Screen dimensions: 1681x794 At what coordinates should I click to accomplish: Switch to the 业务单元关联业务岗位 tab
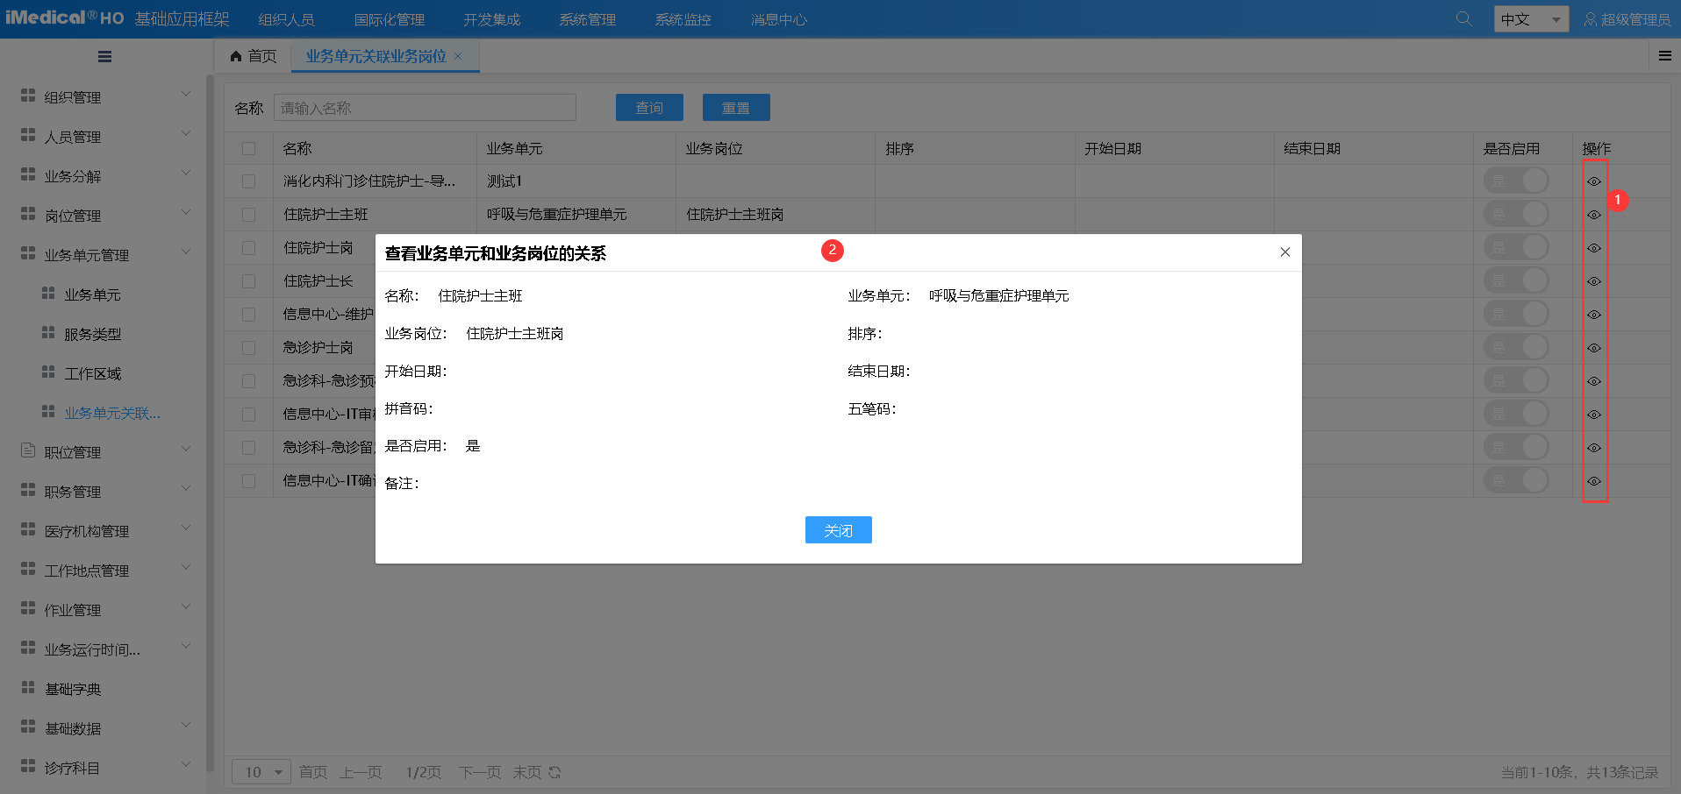point(377,55)
